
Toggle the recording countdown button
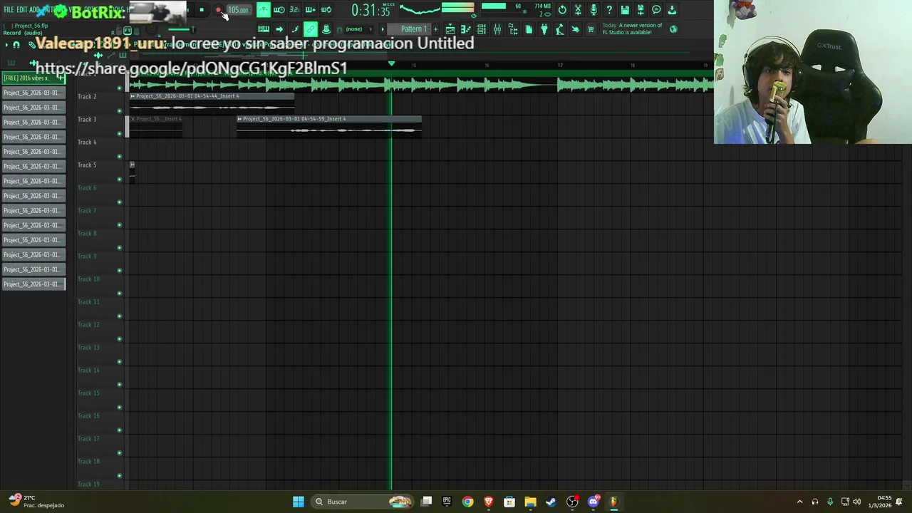click(x=294, y=10)
